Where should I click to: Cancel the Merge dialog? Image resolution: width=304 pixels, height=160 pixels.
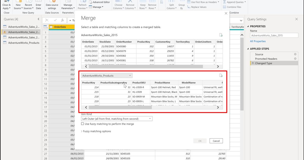(x=216, y=141)
